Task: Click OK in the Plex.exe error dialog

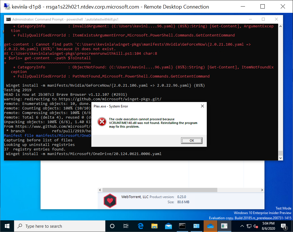Action: (192, 141)
